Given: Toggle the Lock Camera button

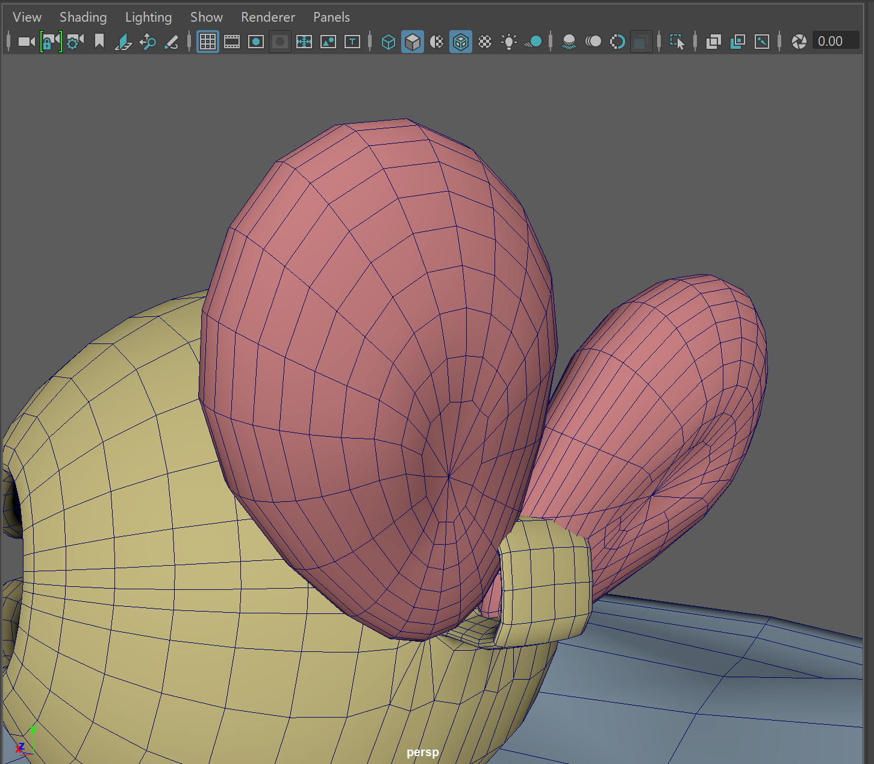Looking at the screenshot, I should (51, 42).
